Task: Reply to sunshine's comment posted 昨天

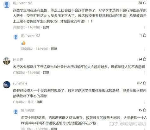Action: (40, 102)
